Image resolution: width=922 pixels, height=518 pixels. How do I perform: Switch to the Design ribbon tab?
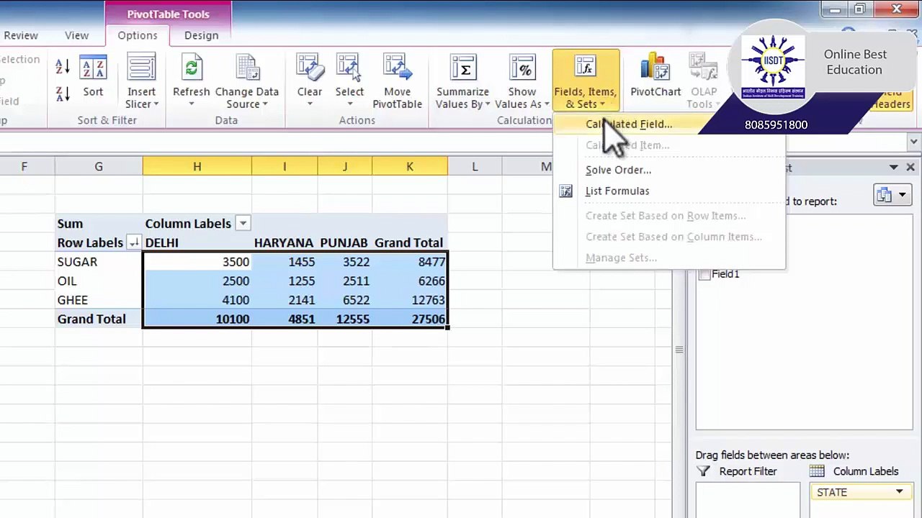click(201, 35)
